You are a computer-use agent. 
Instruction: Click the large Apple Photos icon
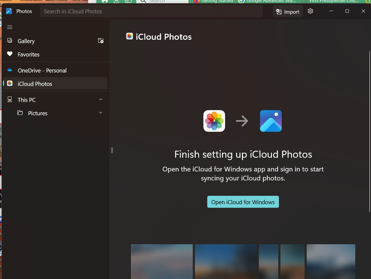tap(214, 121)
